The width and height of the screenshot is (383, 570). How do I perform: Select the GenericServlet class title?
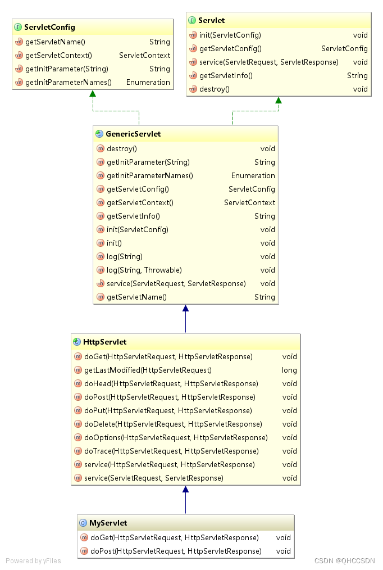(133, 134)
